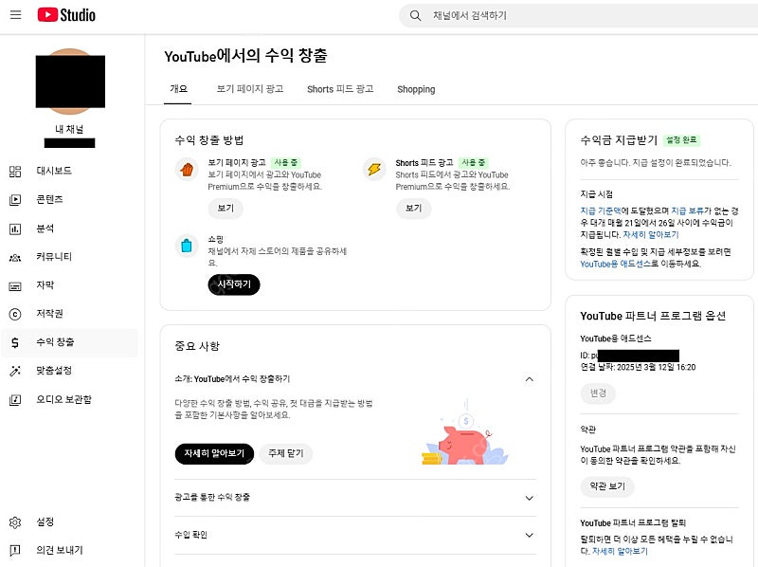
Task: Click the 주제 닫기 button
Action: [286, 454]
